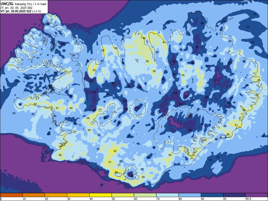Click the legend label 70
268x201 pixels.
(x=158, y=199)
